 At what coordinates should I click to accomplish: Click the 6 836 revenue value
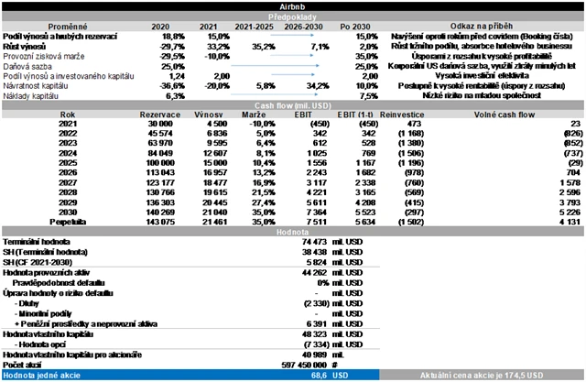pyautogui.click(x=217, y=134)
